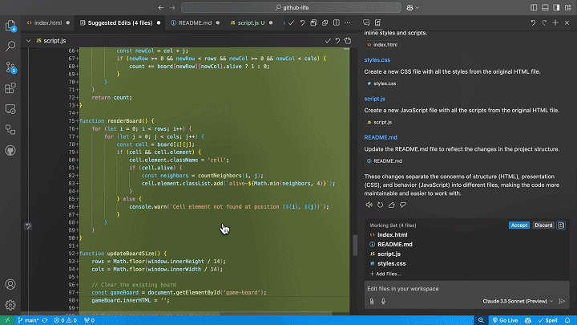Attach context with the paperclip icon
Screen dimensions: 577x325
click(372, 301)
